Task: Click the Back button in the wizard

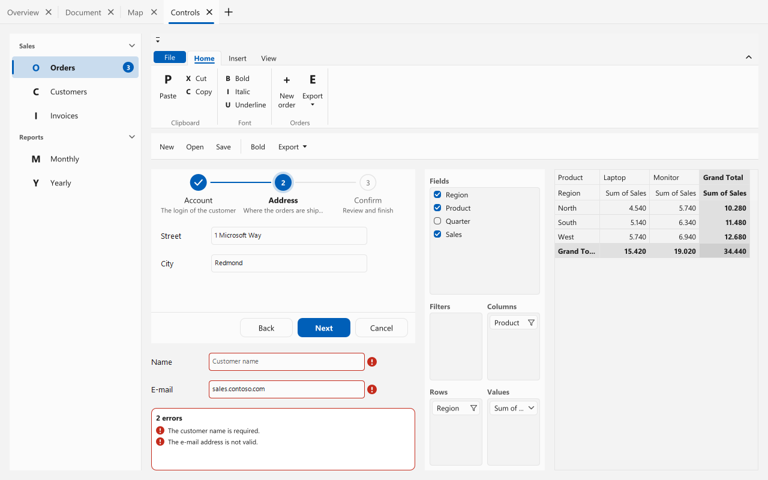Action: (266, 328)
